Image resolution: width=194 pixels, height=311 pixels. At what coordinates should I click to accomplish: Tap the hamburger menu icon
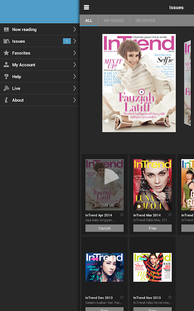tap(87, 7)
